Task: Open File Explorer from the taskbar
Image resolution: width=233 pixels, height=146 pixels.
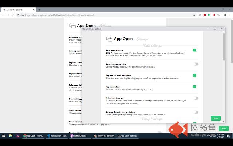Action: click(x=11, y=136)
